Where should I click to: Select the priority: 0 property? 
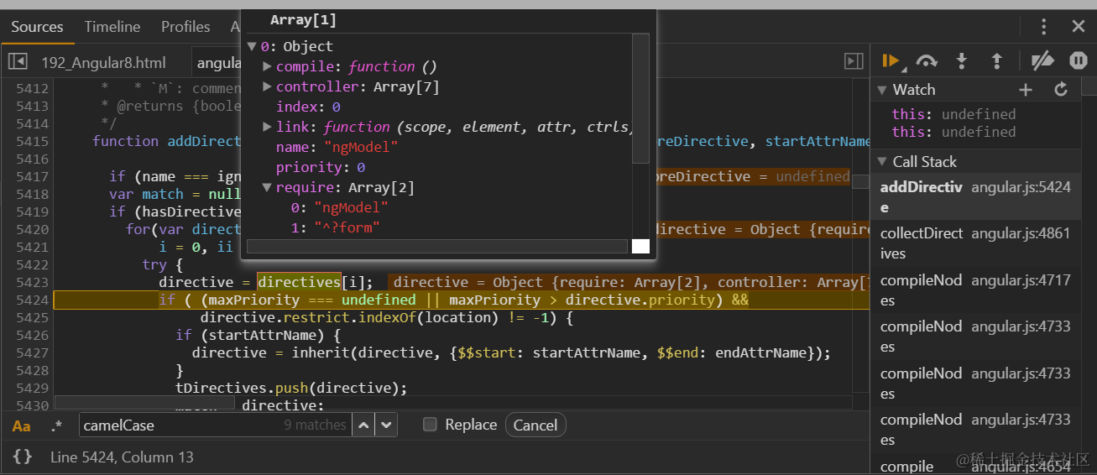320,167
